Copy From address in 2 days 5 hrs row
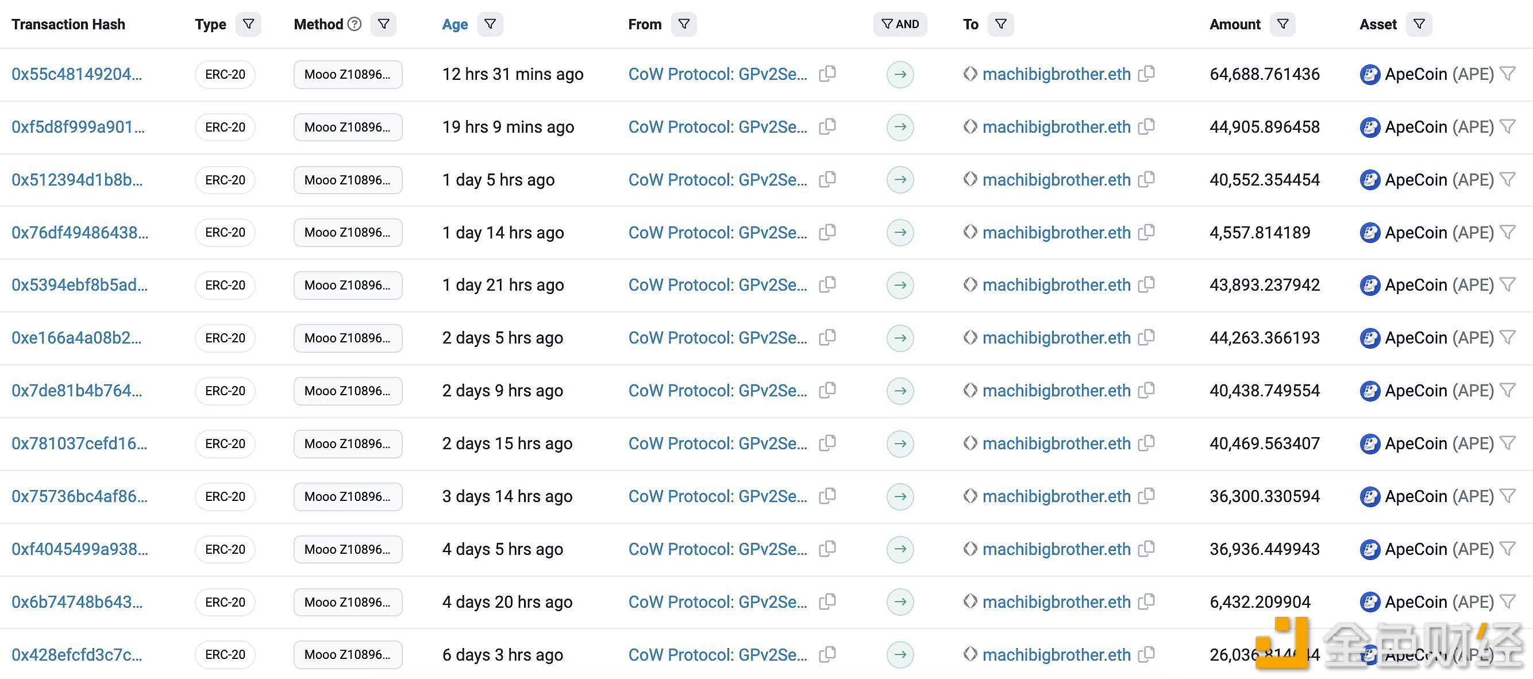Screen dimensions: 1533x679 click(827, 337)
